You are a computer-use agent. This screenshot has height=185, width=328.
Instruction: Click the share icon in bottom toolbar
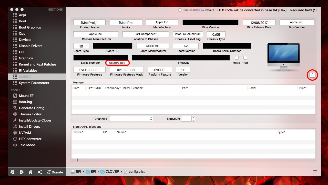tap(40, 172)
